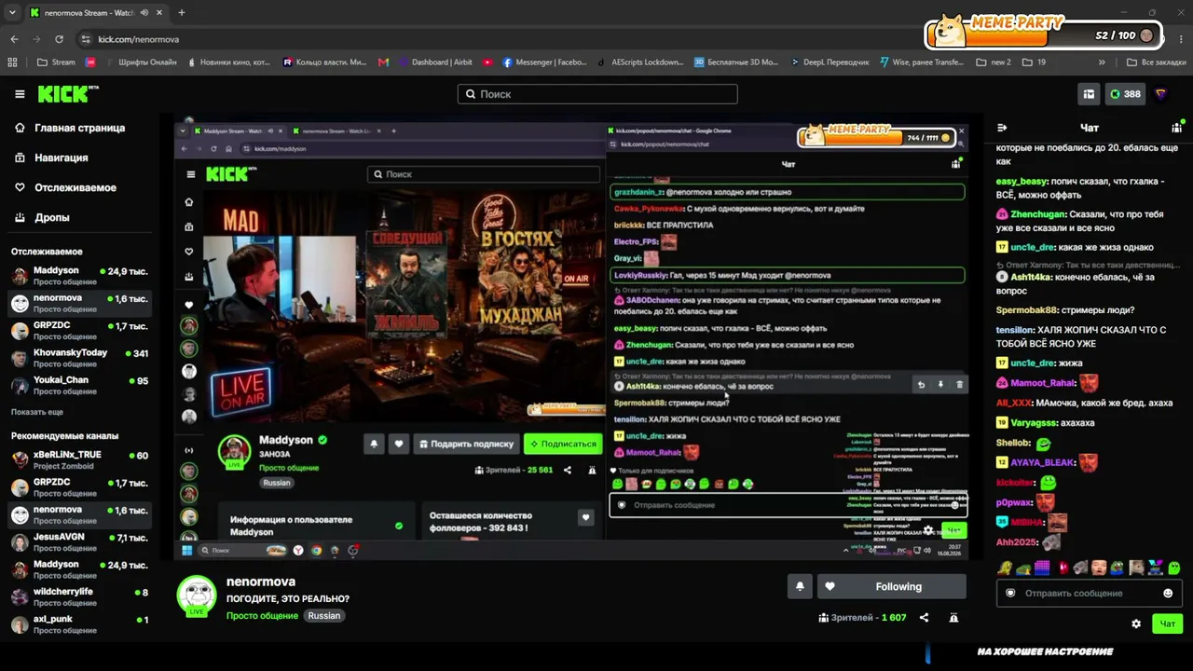Open the Dashboard | Airbit bookmark
The image size is (1193, 671).
coord(435,62)
